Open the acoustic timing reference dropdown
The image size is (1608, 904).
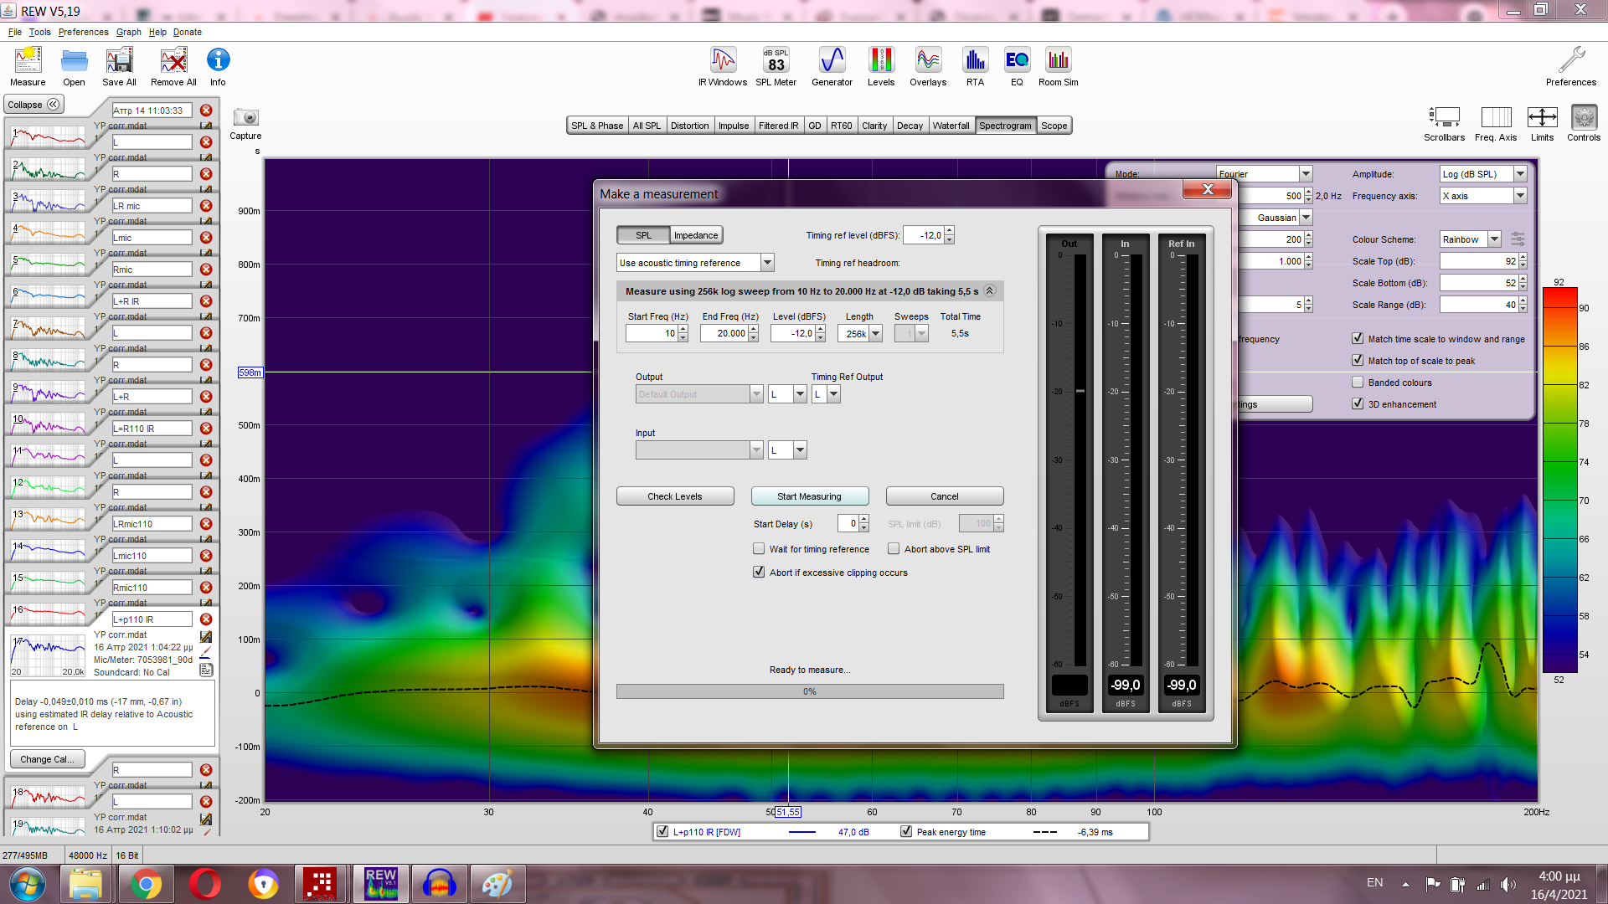coord(767,263)
